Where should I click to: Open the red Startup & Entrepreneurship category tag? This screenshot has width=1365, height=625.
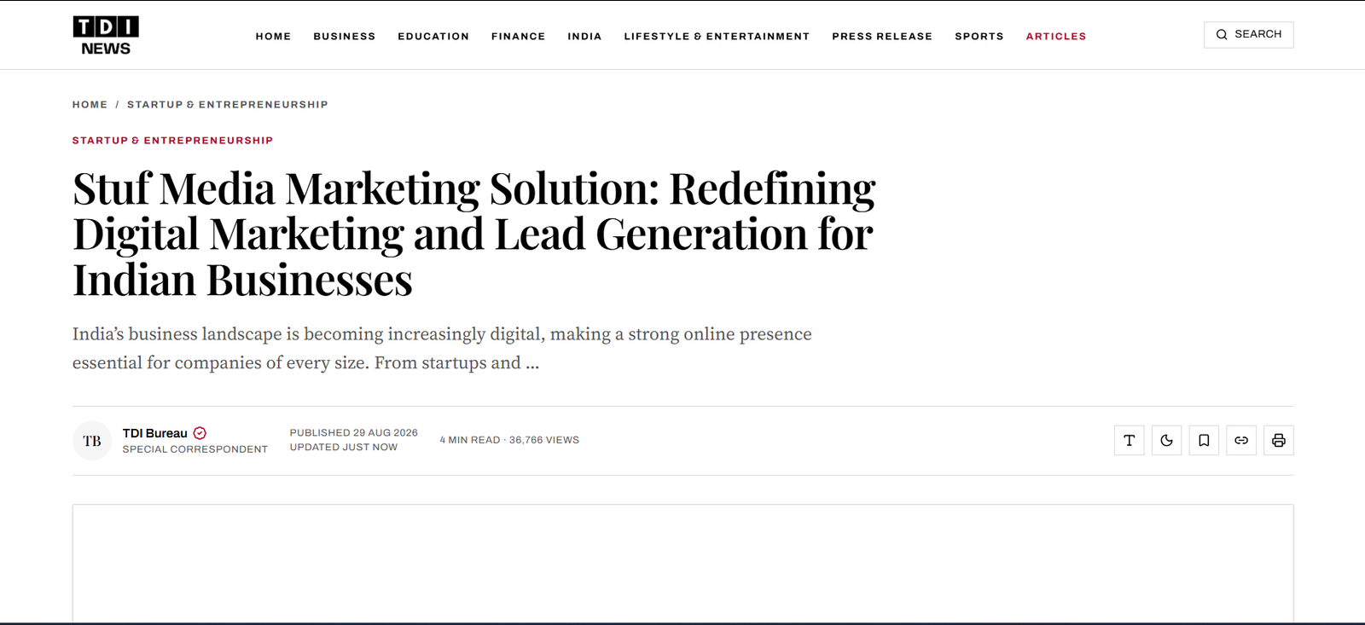coord(172,141)
